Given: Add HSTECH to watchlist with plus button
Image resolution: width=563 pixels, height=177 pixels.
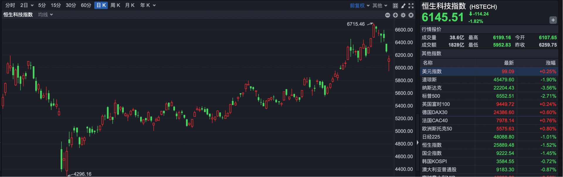Looking at the screenshot, I should pos(553,20).
